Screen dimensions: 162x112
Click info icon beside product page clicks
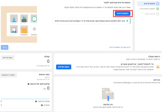(x=29, y=84)
